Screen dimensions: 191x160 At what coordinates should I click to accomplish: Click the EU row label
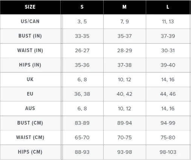(x=30, y=94)
